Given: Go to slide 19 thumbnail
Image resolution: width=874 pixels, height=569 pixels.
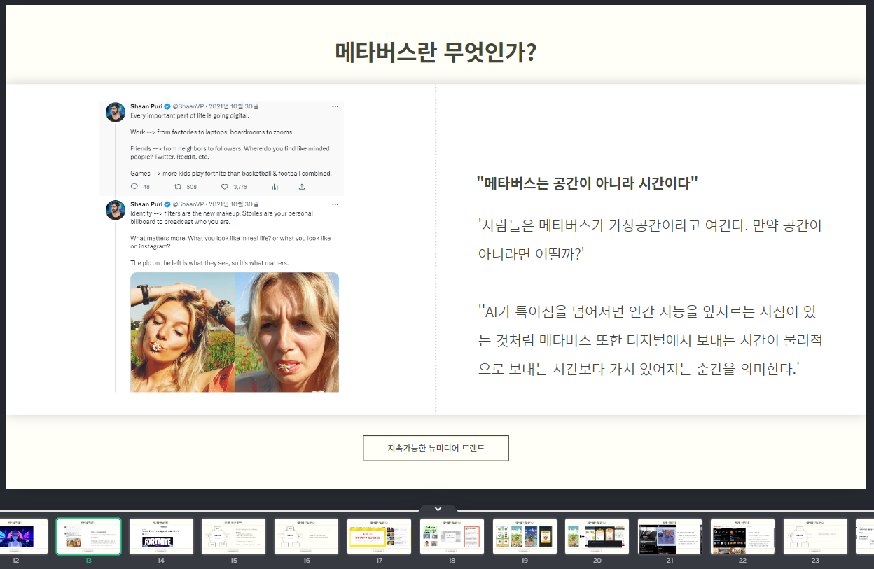Looking at the screenshot, I should pyautogui.click(x=525, y=537).
